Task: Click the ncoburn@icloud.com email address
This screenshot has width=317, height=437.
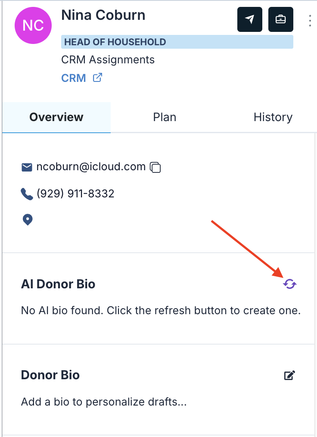Action: click(91, 167)
